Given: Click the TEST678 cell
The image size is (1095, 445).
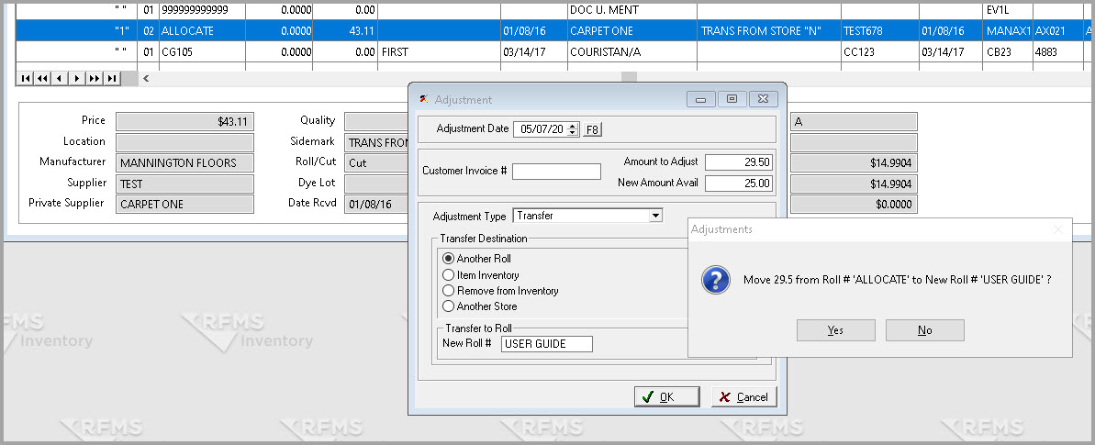Looking at the screenshot, I should pos(880,31).
